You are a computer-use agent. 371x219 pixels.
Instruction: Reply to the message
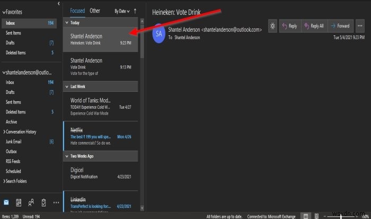pos(290,26)
